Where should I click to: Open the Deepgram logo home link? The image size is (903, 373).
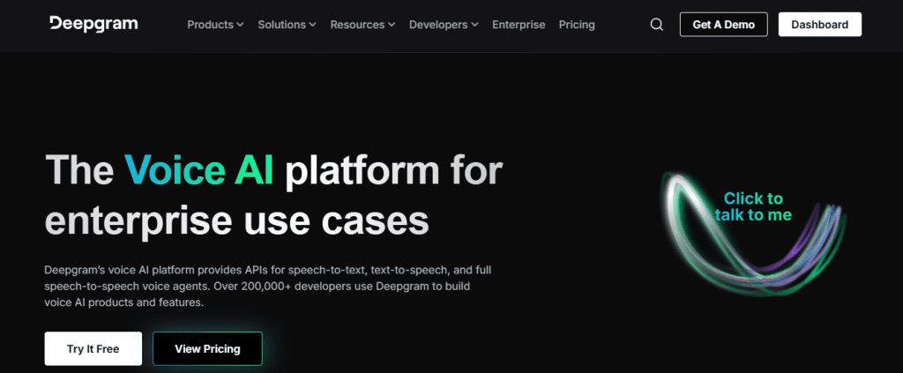[x=93, y=24]
